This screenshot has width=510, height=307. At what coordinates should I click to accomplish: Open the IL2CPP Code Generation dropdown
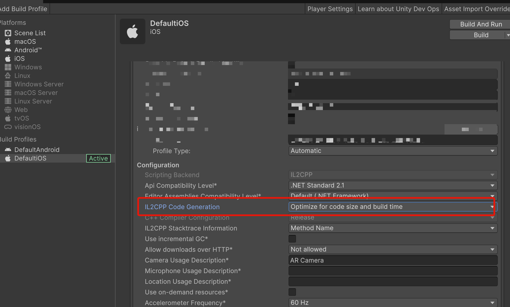coord(391,207)
